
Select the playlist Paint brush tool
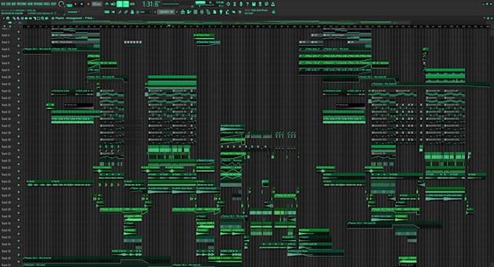[x=18, y=18]
